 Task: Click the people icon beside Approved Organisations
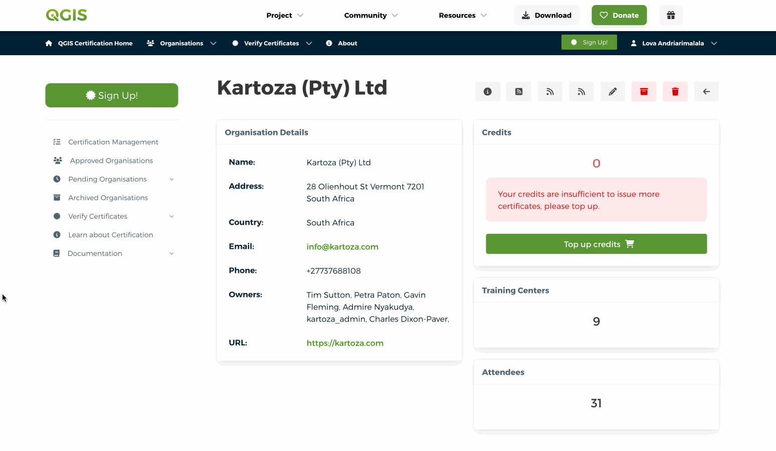pos(58,161)
